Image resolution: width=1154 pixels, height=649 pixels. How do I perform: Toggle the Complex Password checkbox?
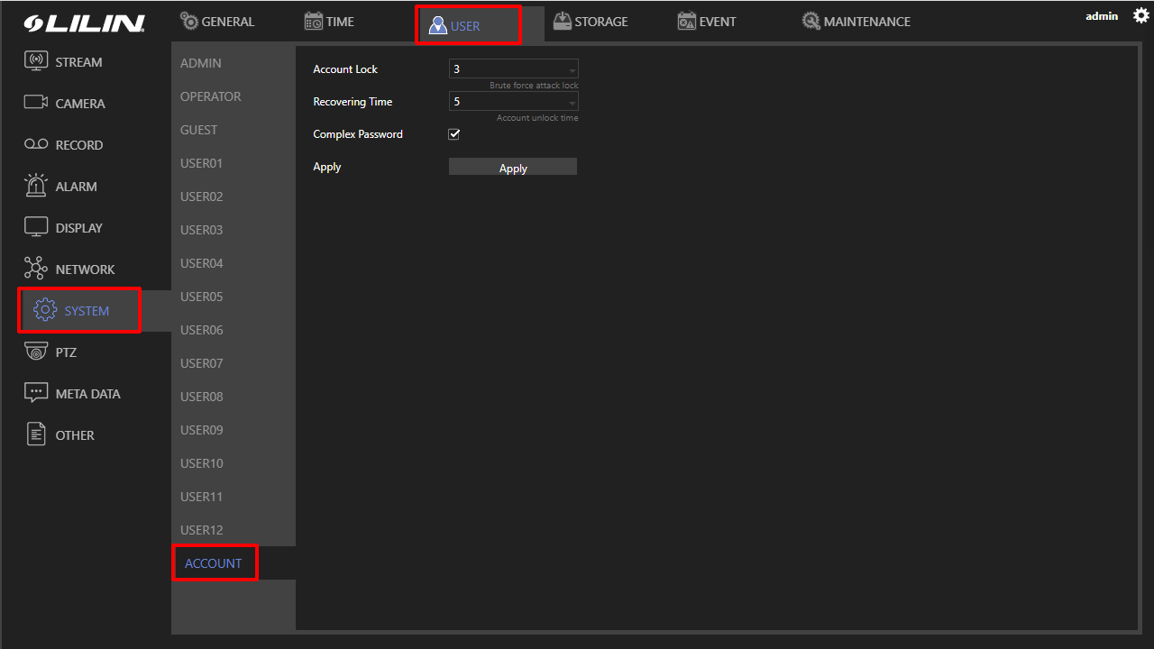[x=454, y=134]
